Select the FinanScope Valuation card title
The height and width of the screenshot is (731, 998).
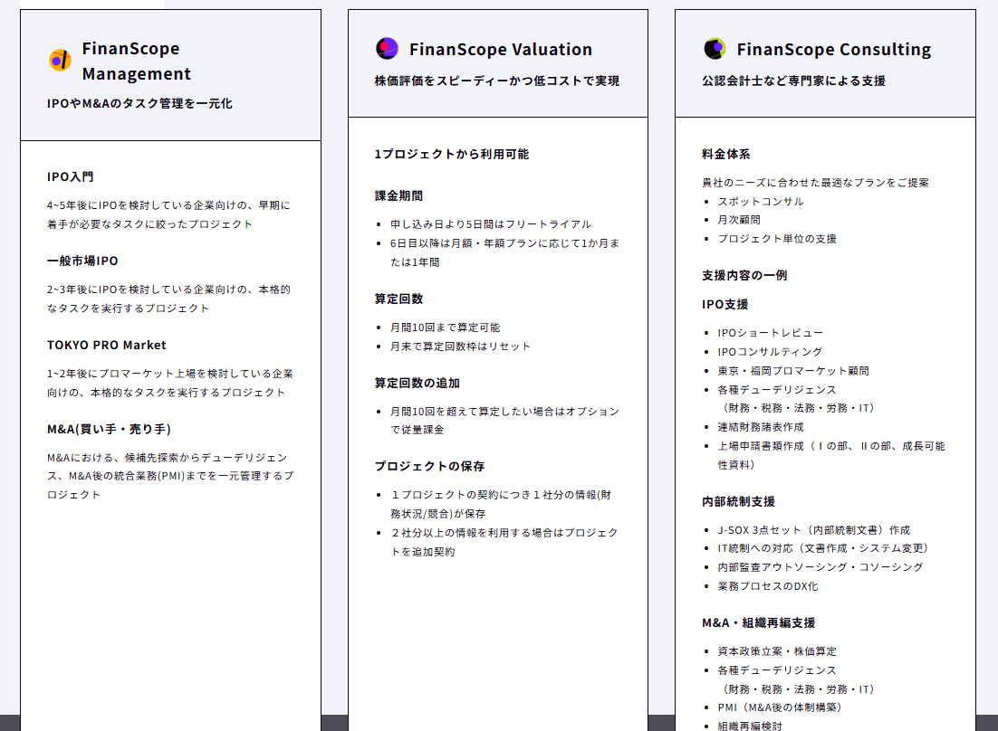tap(500, 50)
